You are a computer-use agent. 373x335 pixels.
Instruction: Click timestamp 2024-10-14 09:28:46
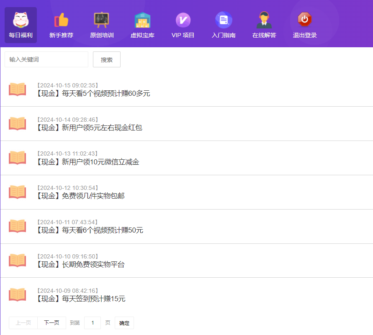[x=68, y=120]
